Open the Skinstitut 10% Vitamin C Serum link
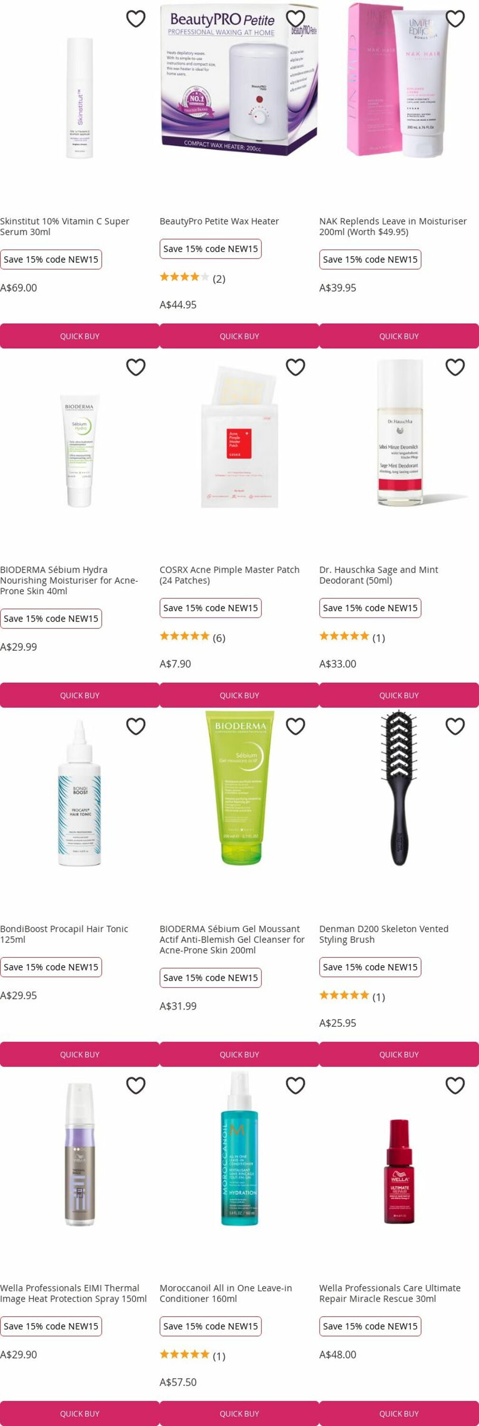This screenshot has height=1426, width=479. 65,226
